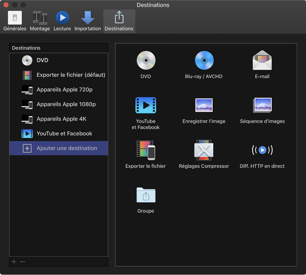The width and height of the screenshot is (306, 275).
Task: Select the Séquence d'images icon
Action: coord(262,105)
